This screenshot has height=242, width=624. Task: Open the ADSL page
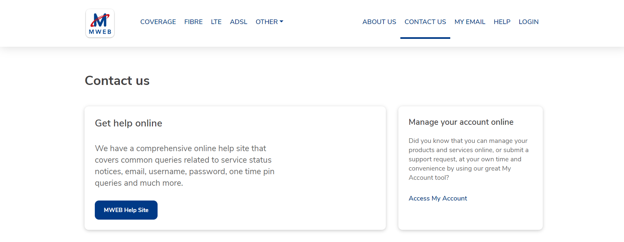(x=239, y=22)
